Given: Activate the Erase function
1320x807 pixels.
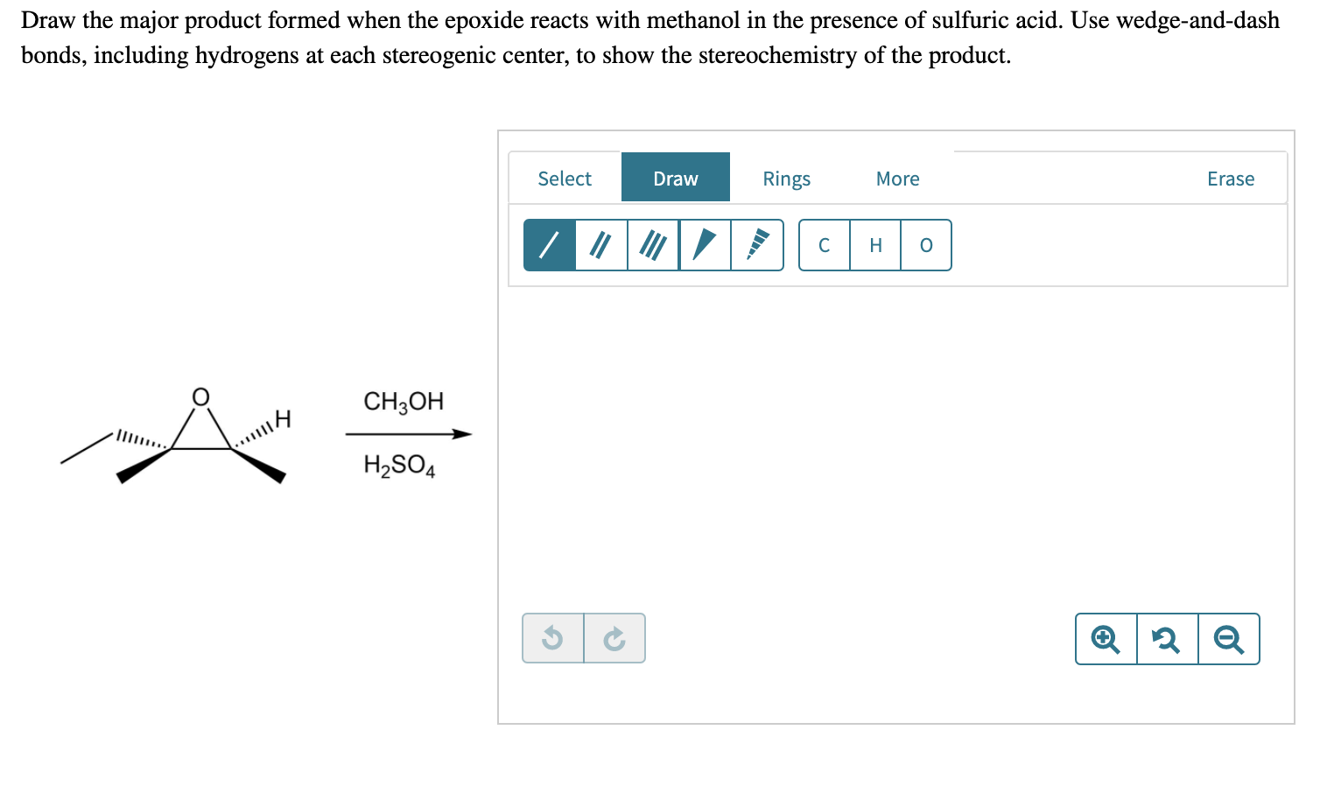Looking at the screenshot, I should click(x=1231, y=178).
